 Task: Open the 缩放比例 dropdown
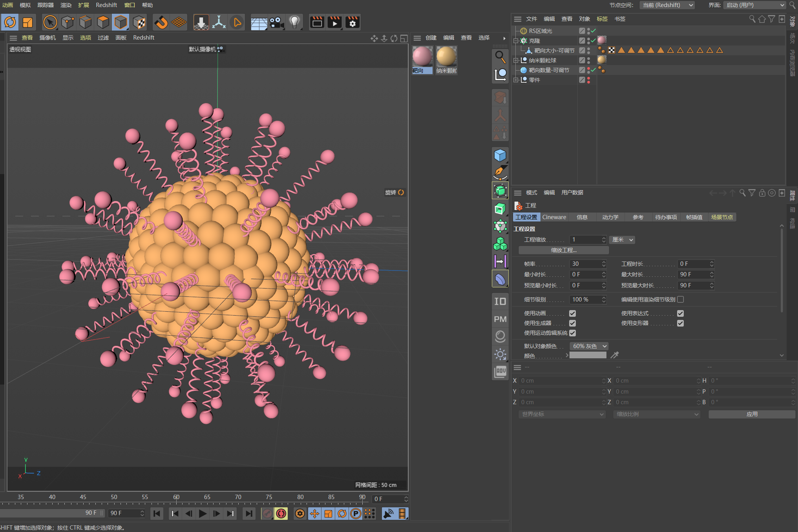(657, 414)
